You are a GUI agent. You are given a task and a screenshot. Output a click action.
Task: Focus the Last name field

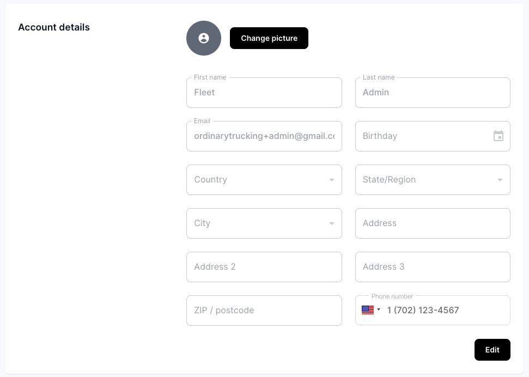tap(433, 93)
